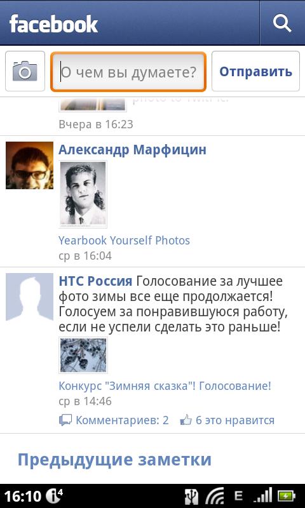Tap the facebook logo in header
Viewport: 305px width, 508px height.
(53, 23)
